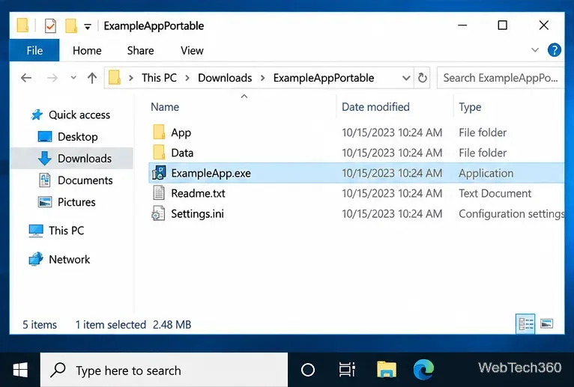Switch to Details view layout
This screenshot has width=574, height=387.
[525, 323]
